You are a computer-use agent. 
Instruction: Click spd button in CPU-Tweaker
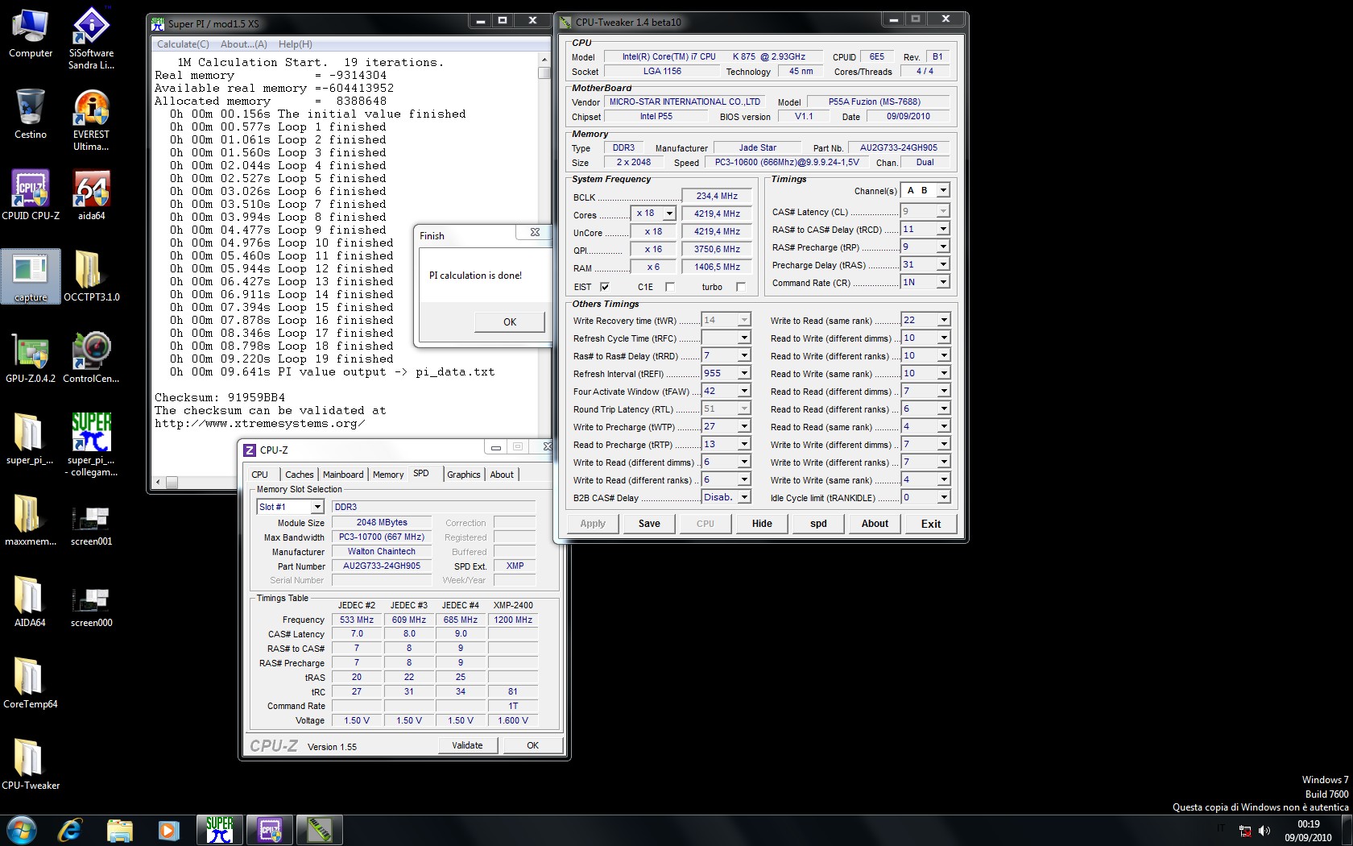[x=818, y=524]
